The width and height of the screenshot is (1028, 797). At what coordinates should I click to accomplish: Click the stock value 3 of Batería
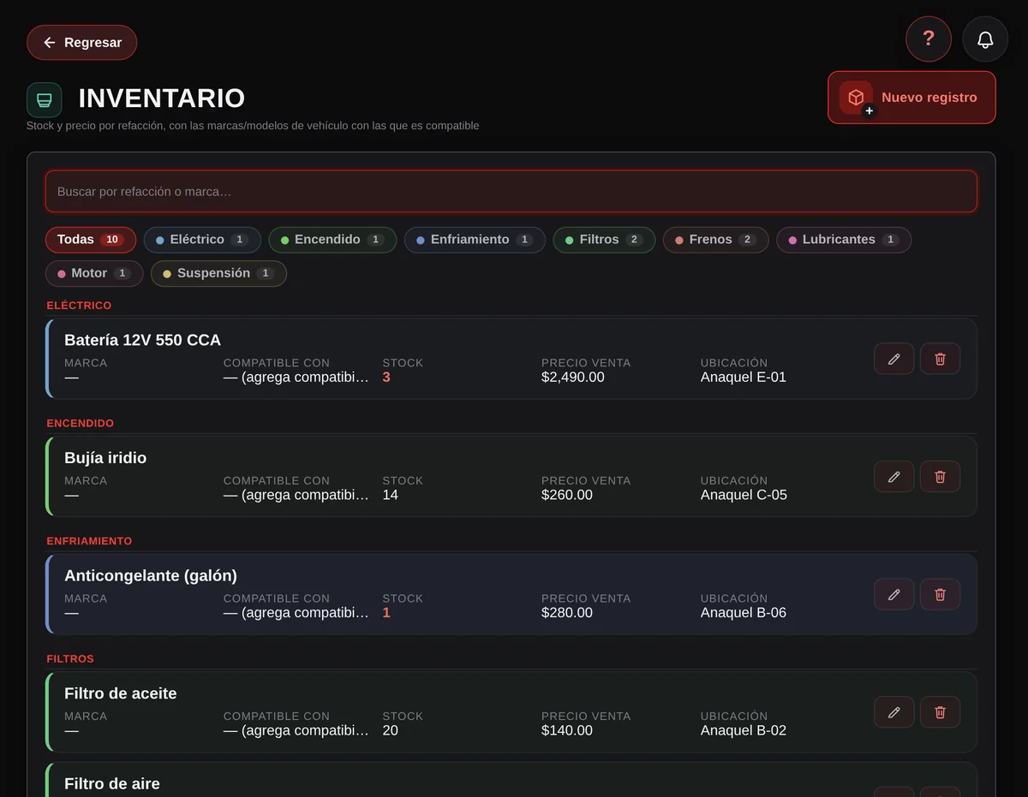[x=386, y=377]
